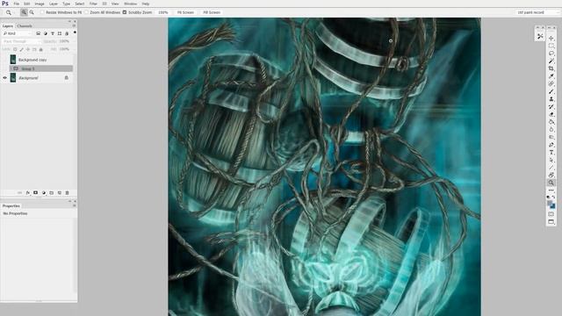Image resolution: width=562 pixels, height=316 pixels.
Task: Lock transparent pixels
Action: [x=15, y=49]
